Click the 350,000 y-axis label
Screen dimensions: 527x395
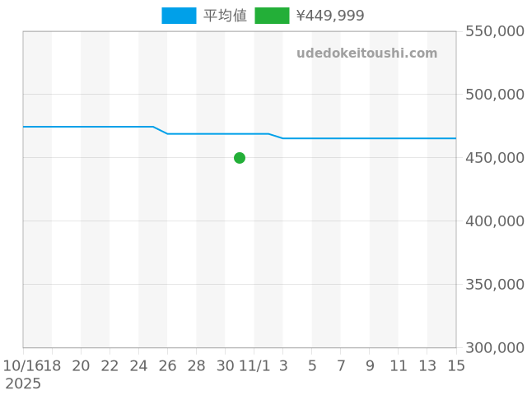pos(495,285)
